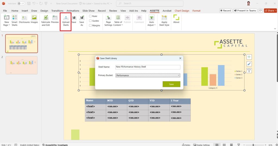Select slide 1 thumbnail
Viewport: 278px width, 146px height.
coord(22,43)
